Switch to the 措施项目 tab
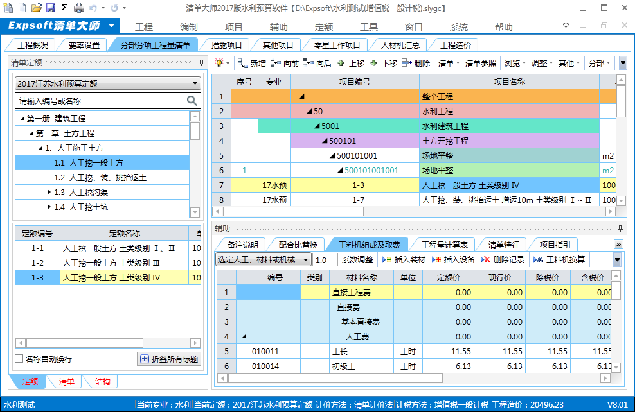This screenshot has width=635, height=412. pyautogui.click(x=227, y=45)
